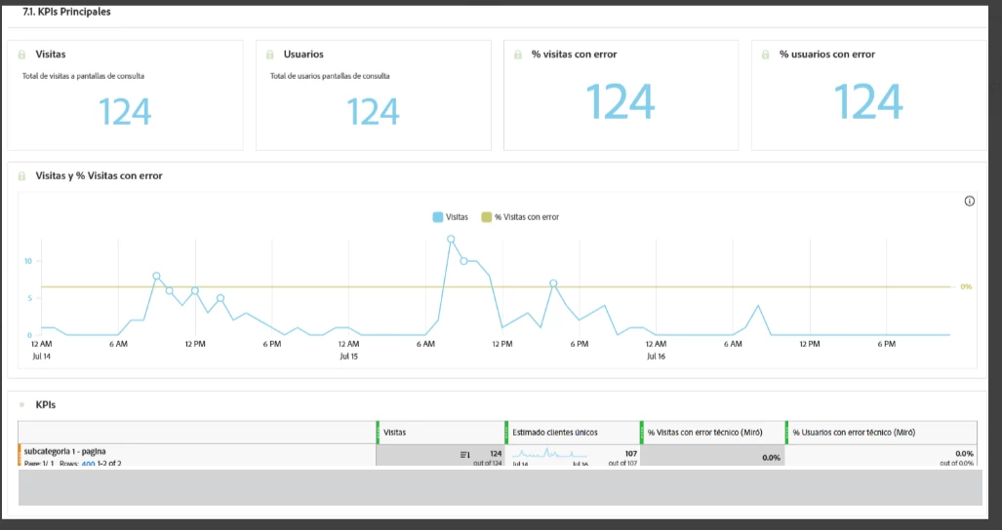Click the 124 value in the Visitas card
This screenshot has width=1002, height=530.
coord(125,112)
